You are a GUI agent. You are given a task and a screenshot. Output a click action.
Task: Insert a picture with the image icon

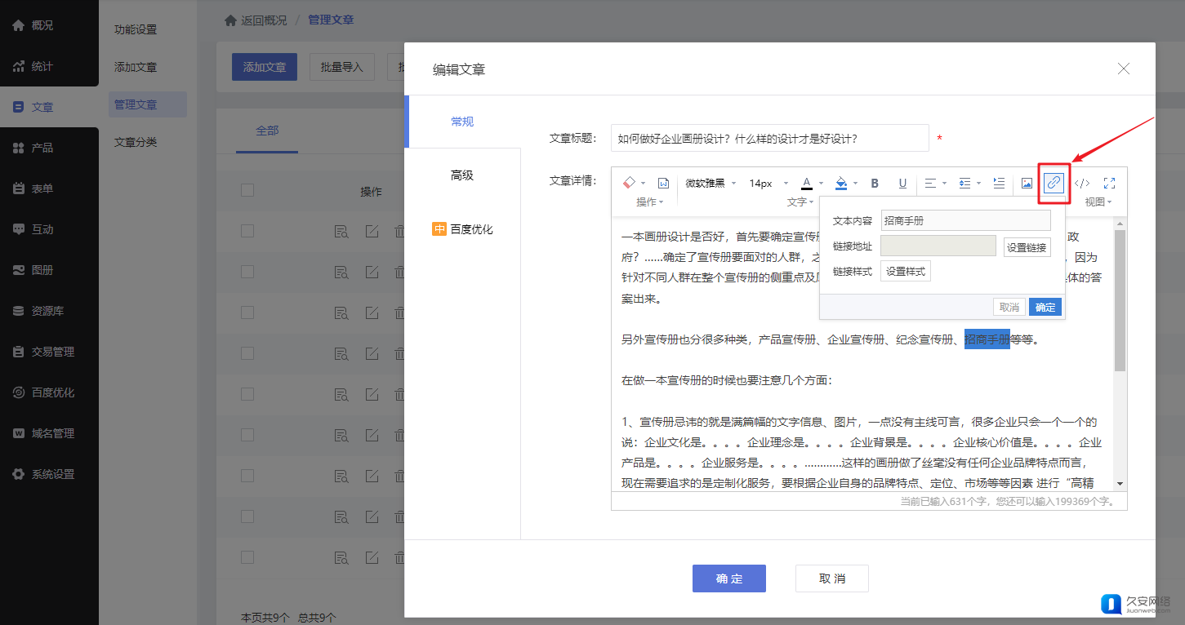click(1027, 184)
